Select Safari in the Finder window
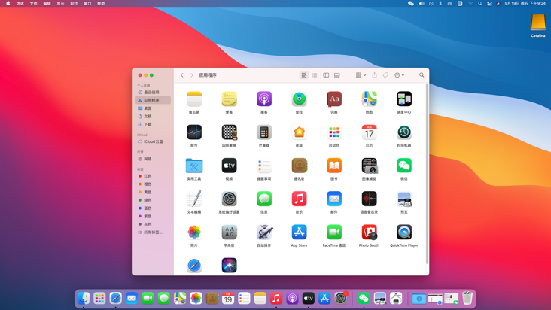This screenshot has height=310, width=551. 194,266
